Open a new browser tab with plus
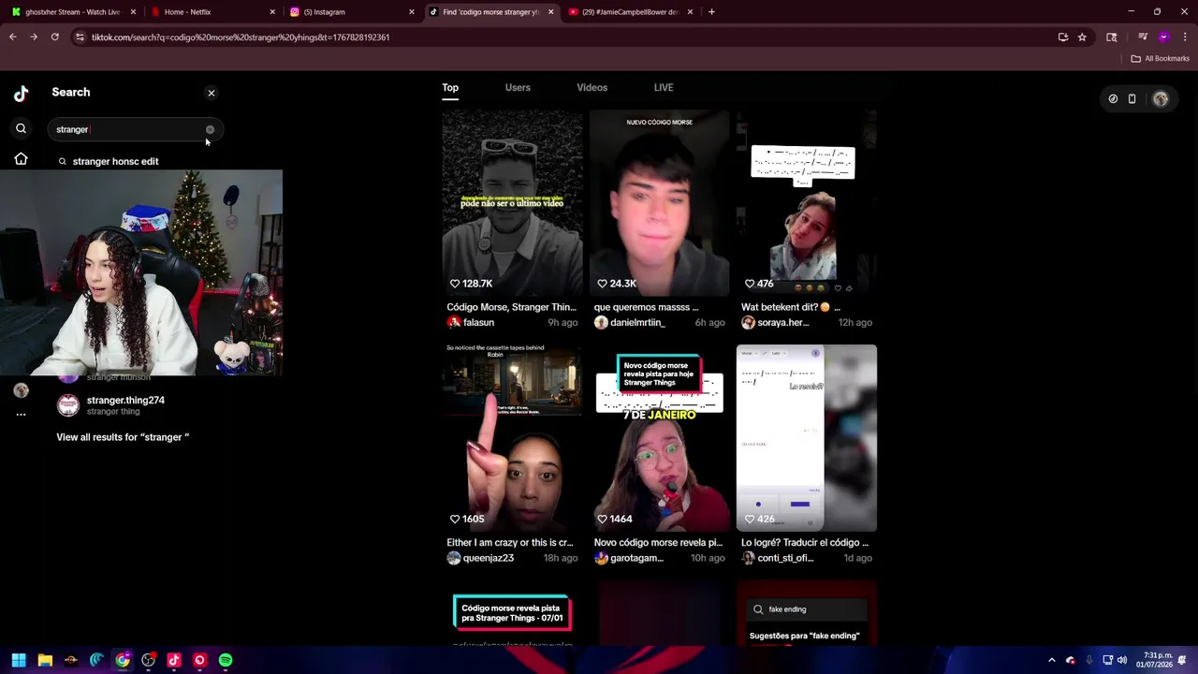 pos(711,12)
